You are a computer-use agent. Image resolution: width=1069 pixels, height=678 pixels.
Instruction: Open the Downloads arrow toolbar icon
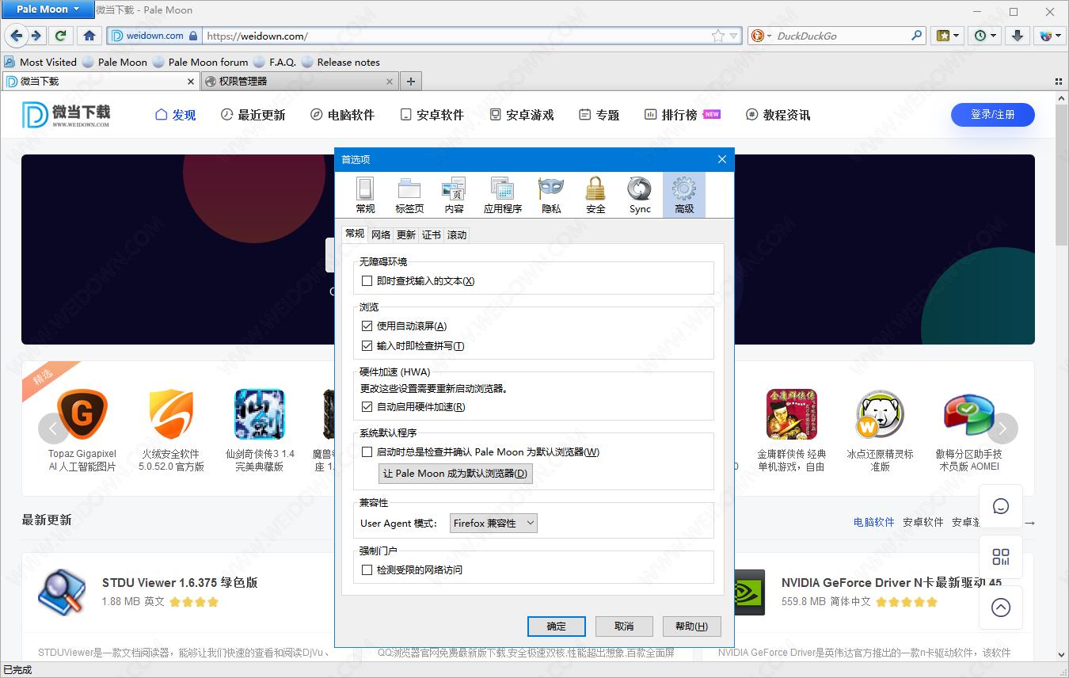(x=1018, y=36)
